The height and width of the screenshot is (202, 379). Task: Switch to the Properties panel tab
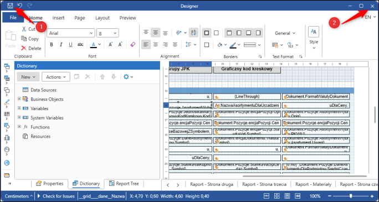coord(49,184)
